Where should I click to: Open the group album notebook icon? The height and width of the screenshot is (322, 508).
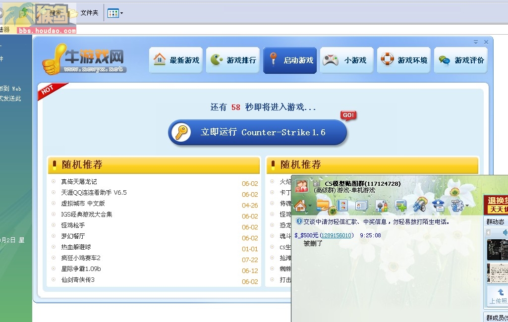point(342,206)
